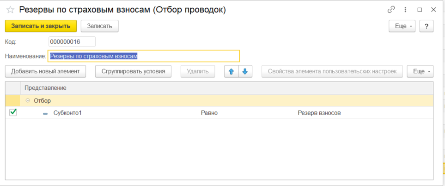Click the Код field
Image resolution: width=445 pixels, height=186 pixels.
(x=72, y=42)
